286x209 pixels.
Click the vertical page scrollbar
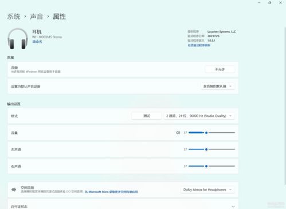coord(285,106)
